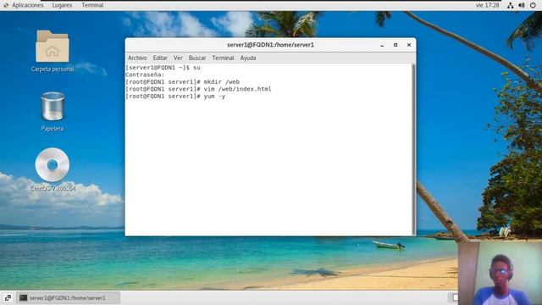This screenshot has width=542, height=305.
Task: Open the Ver menu
Action: coord(178,58)
